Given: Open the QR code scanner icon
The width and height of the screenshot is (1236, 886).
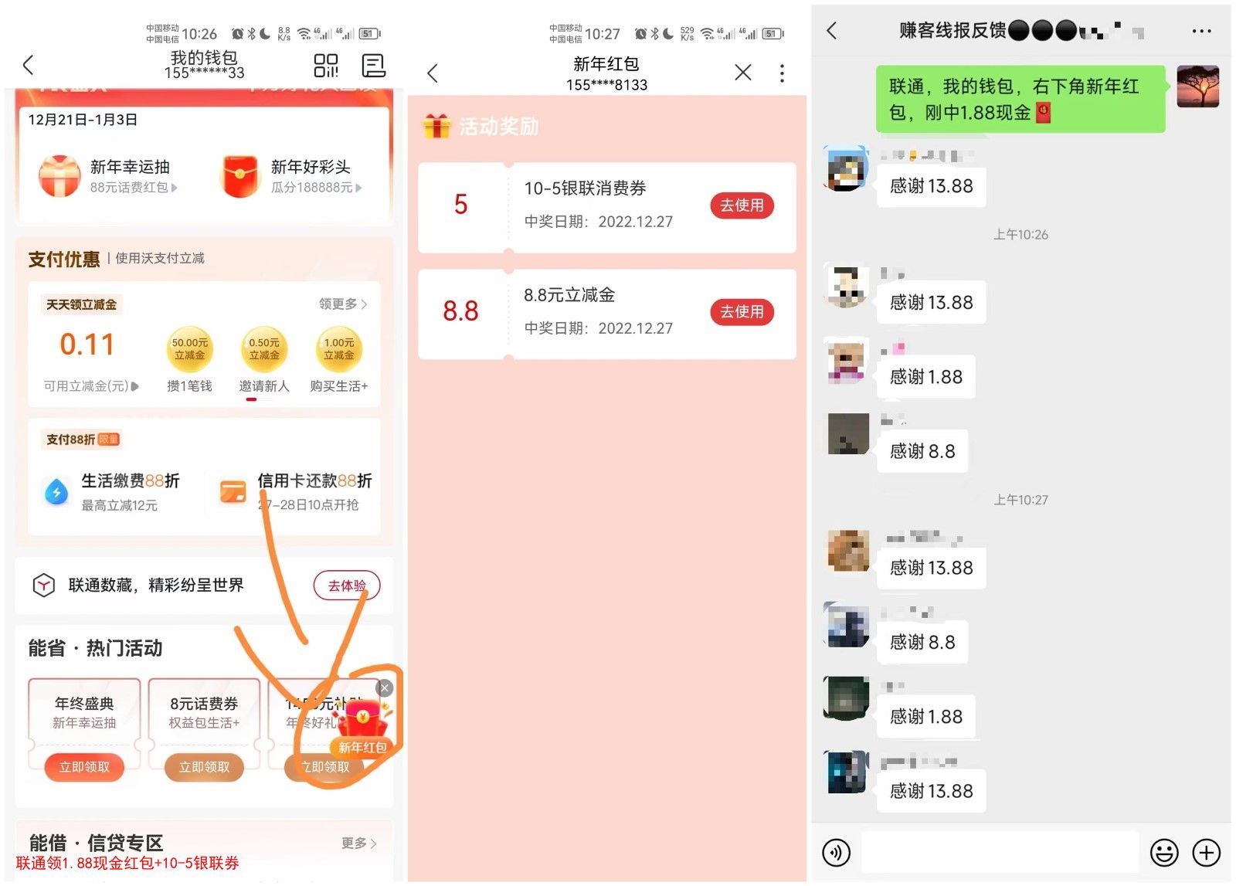Looking at the screenshot, I should pyautogui.click(x=325, y=66).
